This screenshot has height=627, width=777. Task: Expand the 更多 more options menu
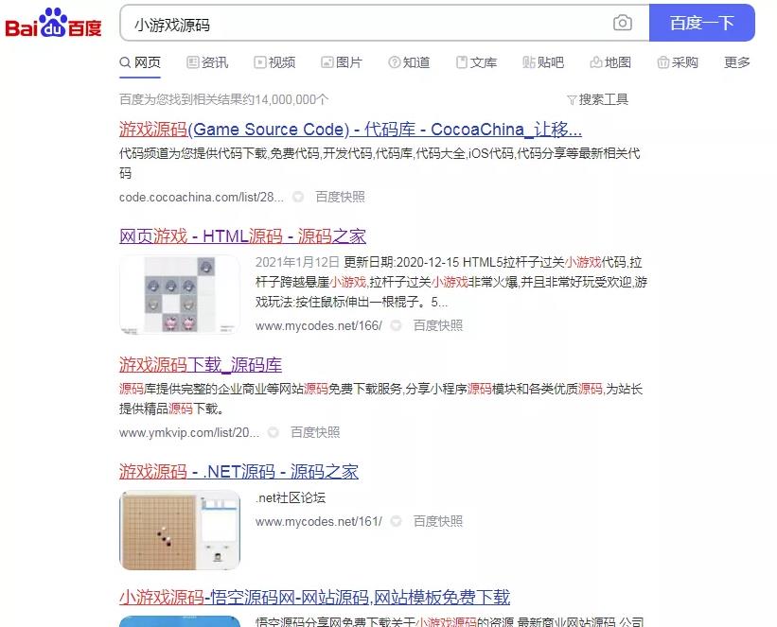point(736,61)
